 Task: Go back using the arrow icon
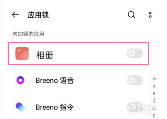[15, 15]
